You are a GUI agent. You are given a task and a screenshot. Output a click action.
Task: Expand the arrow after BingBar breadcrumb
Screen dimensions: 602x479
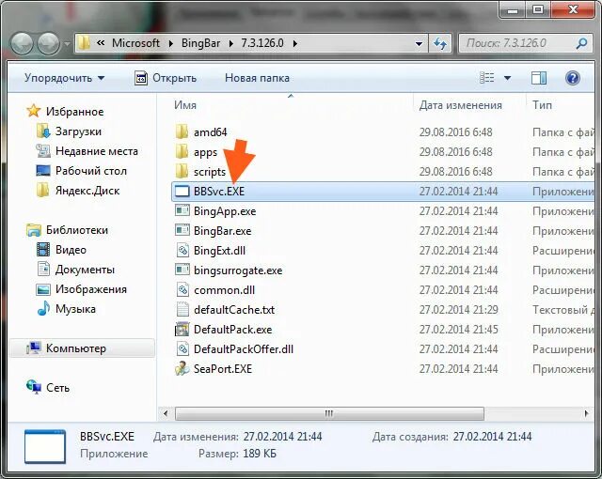point(230,43)
